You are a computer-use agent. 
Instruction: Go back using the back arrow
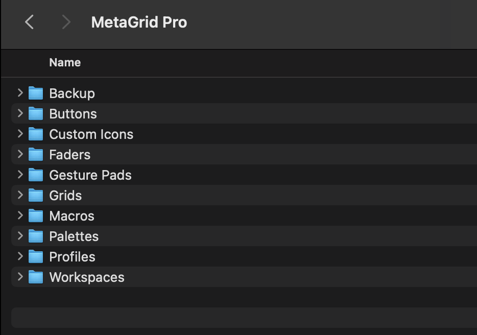coord(30,22)
